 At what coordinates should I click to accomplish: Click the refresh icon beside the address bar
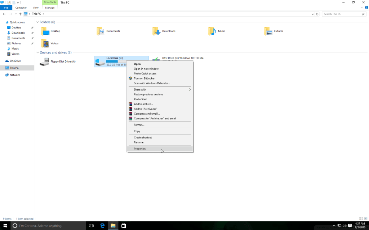tap(317, 14)
